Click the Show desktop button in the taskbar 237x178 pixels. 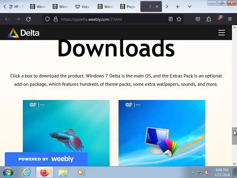235,172
